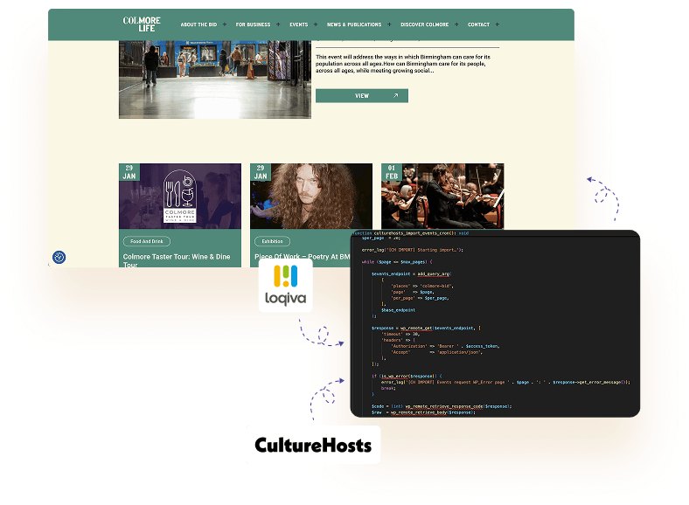Click the 01 Feb date badge
The image size is (689, 505).
tap(391, 171)
